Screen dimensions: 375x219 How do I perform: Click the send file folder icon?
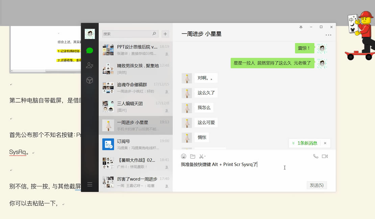click(x=193, y=156)
